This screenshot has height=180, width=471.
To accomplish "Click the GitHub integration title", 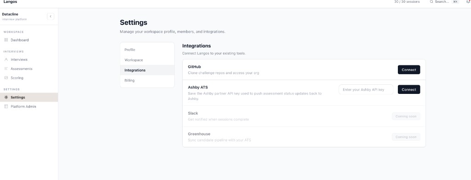I will 195,67.
